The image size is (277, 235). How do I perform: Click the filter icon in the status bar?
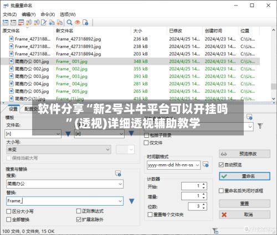[x=216, y=231]
